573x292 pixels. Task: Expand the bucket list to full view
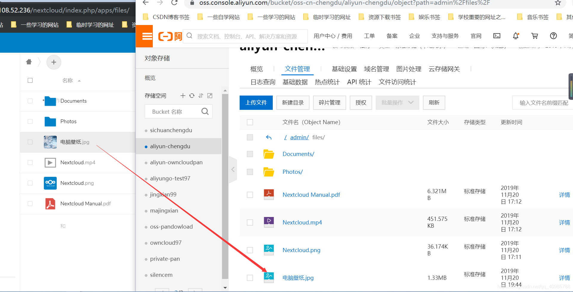point(210,96)
